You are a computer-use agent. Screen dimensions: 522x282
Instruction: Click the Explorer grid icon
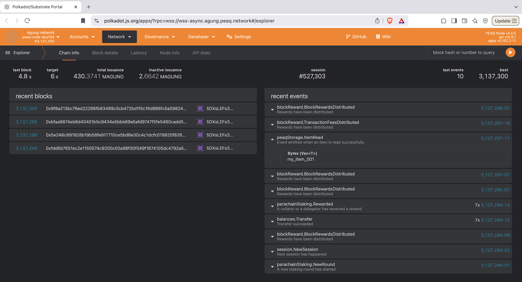[x=8, y=53]
